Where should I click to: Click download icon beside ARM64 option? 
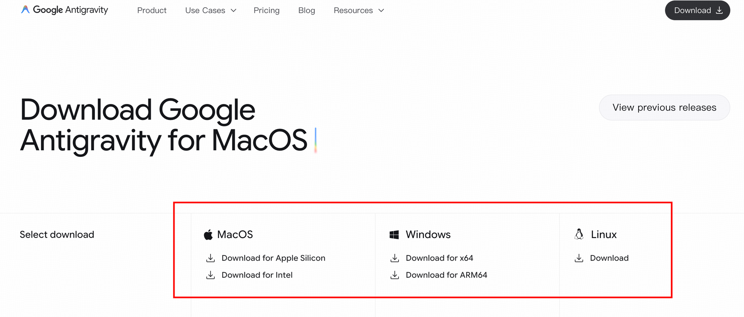click(x=395, y=275)
